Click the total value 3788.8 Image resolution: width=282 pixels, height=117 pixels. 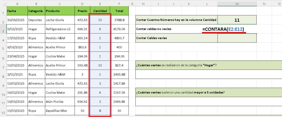click(x=119, y=20)
